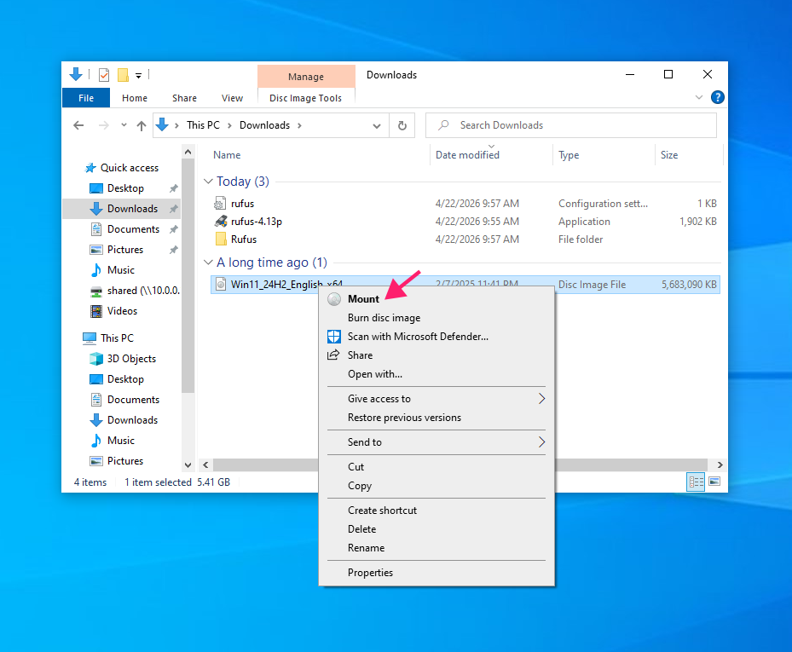Open pinned Desktop under Quick access

pyautogui.click(x=125, y=188)
